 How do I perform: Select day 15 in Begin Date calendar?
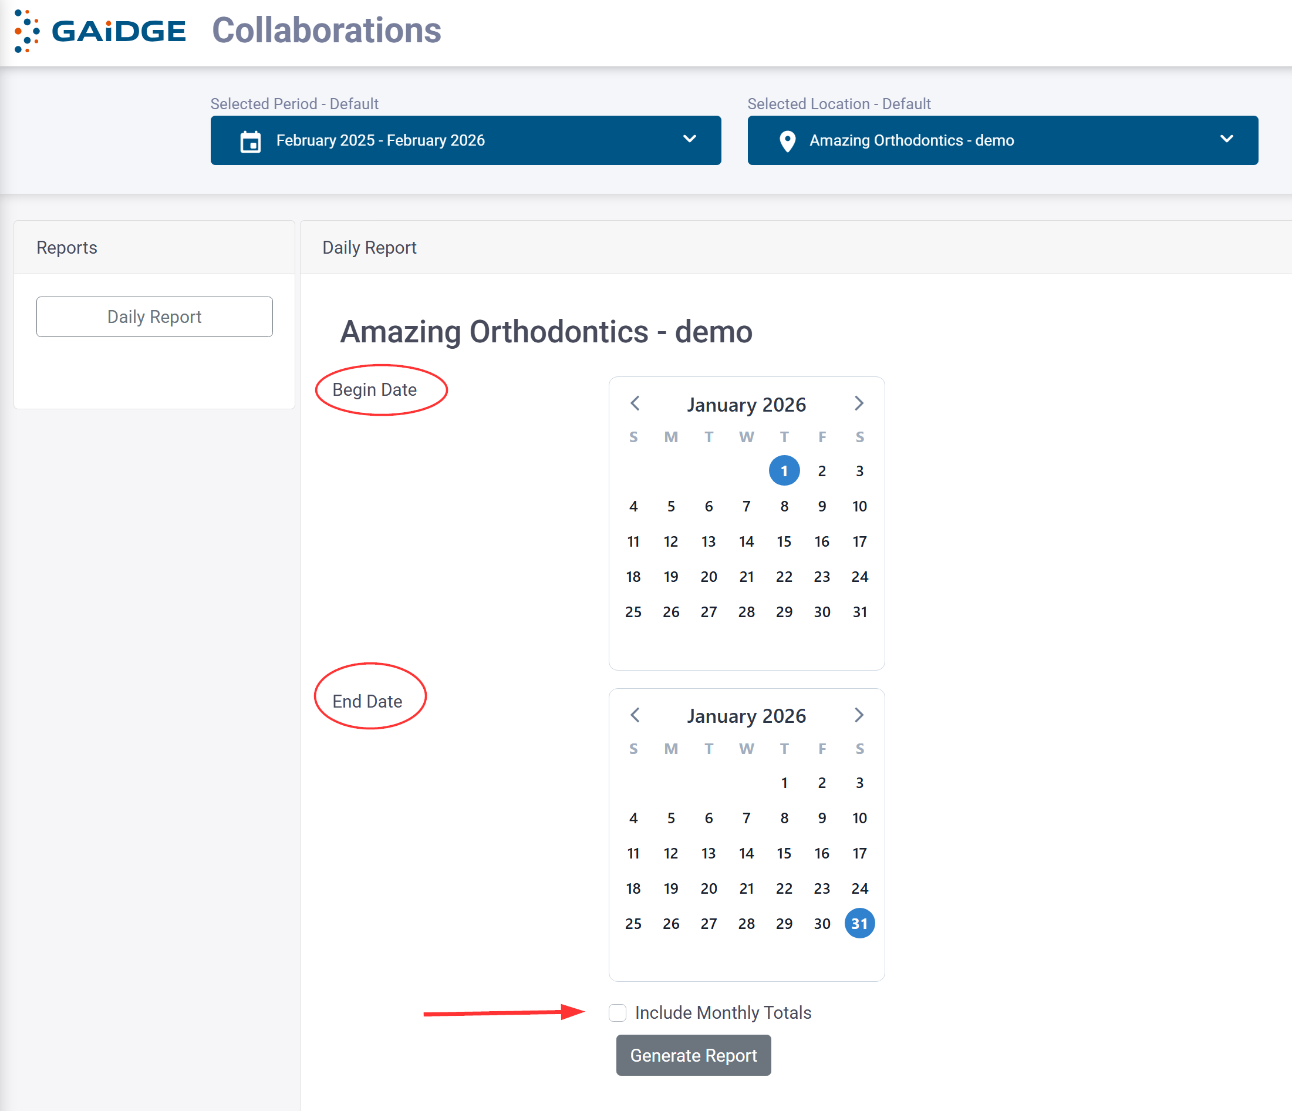784,541
